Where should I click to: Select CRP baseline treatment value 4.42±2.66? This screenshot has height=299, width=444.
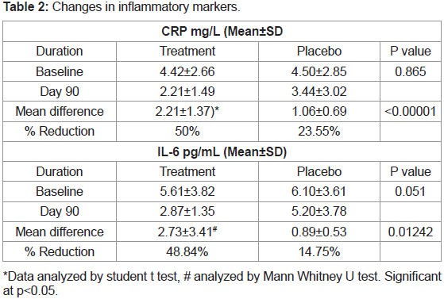(187, 71)
